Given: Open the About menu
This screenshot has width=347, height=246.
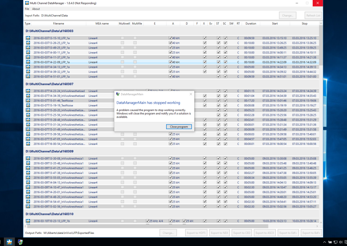Looking at the screenshot, I should point(36,9).
